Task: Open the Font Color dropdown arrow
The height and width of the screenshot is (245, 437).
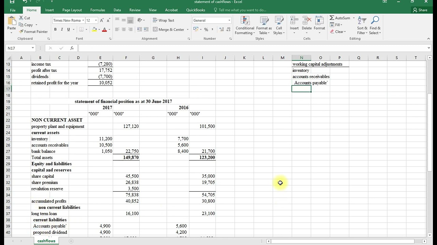Action: (109, 30)
